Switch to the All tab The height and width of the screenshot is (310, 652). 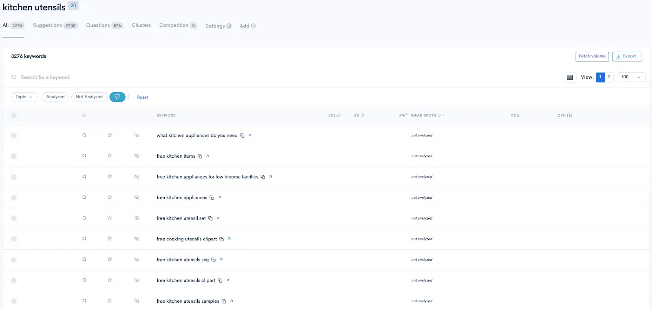(x=13, y=25)
